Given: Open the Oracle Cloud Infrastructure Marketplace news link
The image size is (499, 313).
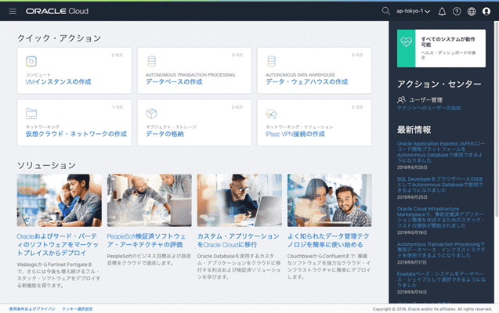Looking at the screenshot, I should pos(441,218).
